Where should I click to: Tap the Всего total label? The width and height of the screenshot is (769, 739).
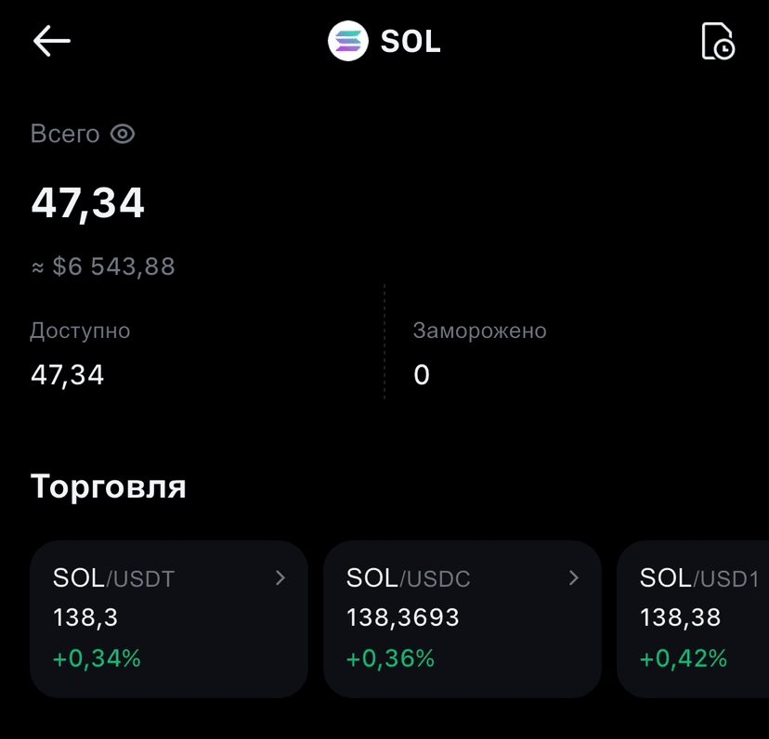click(x=65, y=134)
